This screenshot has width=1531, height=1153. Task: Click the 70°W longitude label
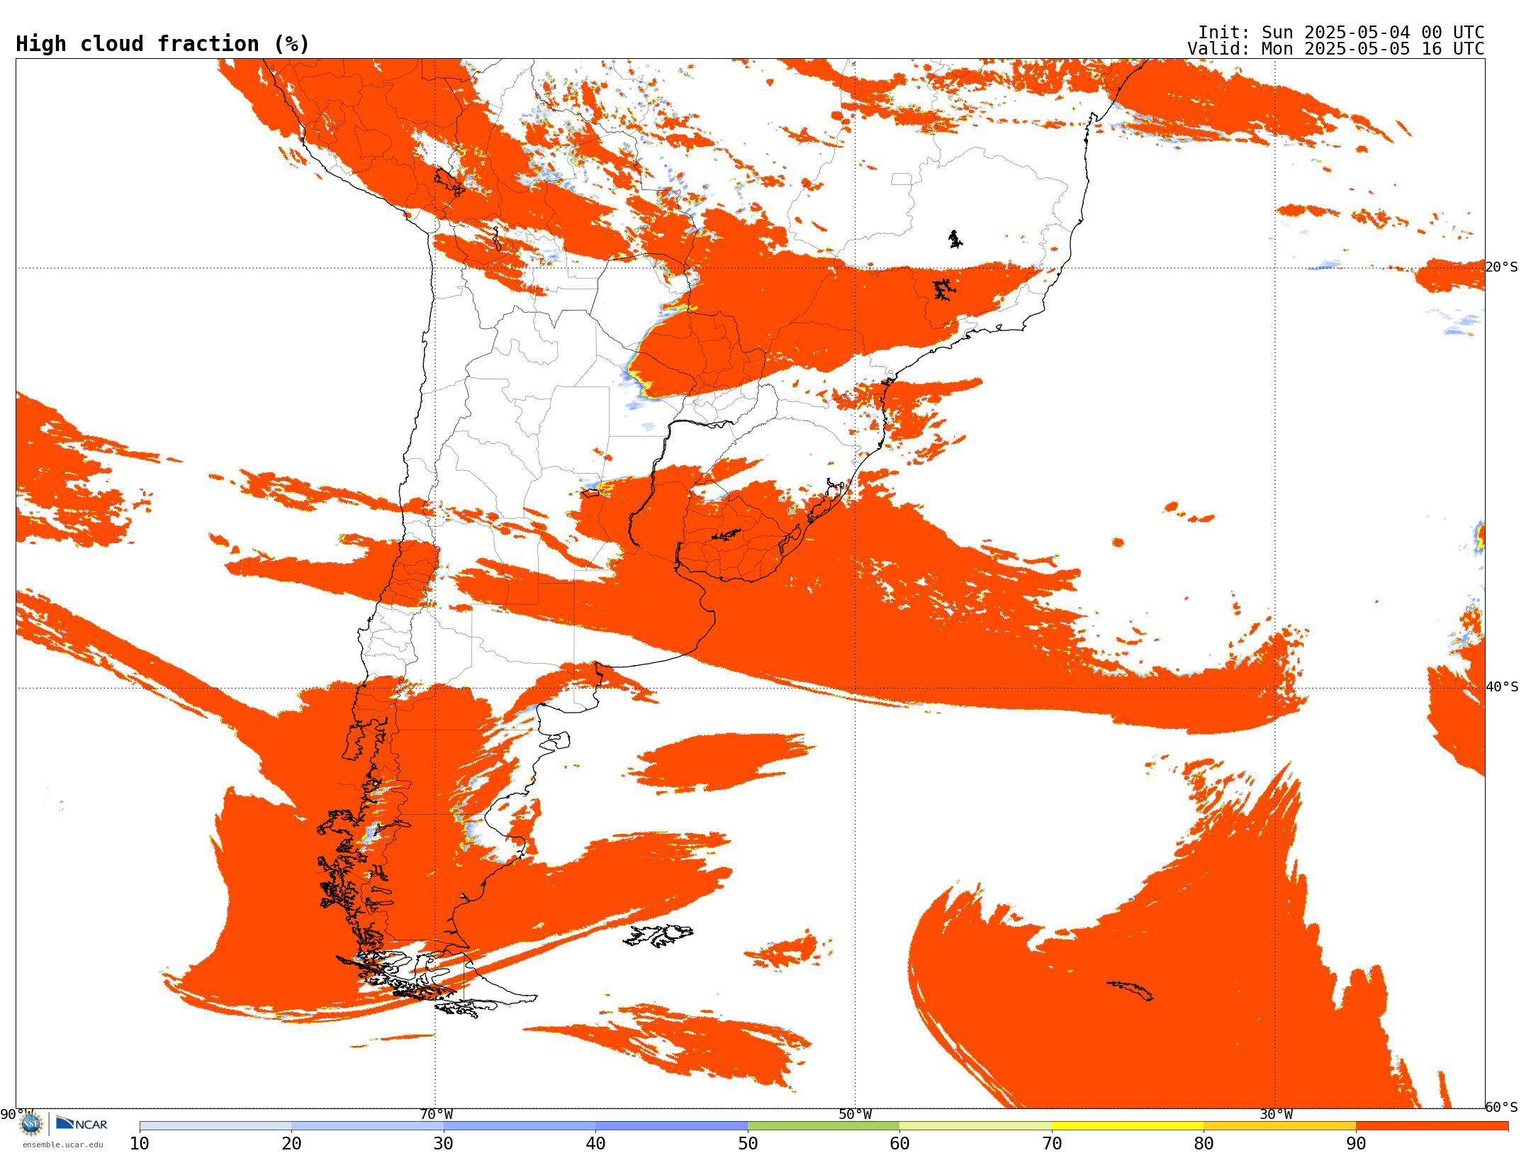[436, 1115]
